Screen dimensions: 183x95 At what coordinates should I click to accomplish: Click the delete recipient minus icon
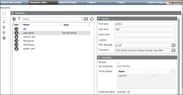[x=4, y=38]
